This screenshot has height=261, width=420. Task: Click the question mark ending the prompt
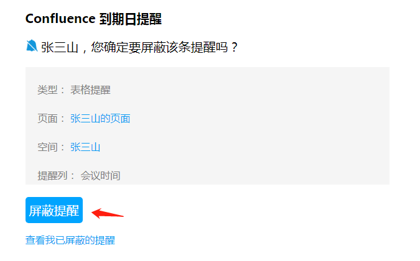coord(235,47)
